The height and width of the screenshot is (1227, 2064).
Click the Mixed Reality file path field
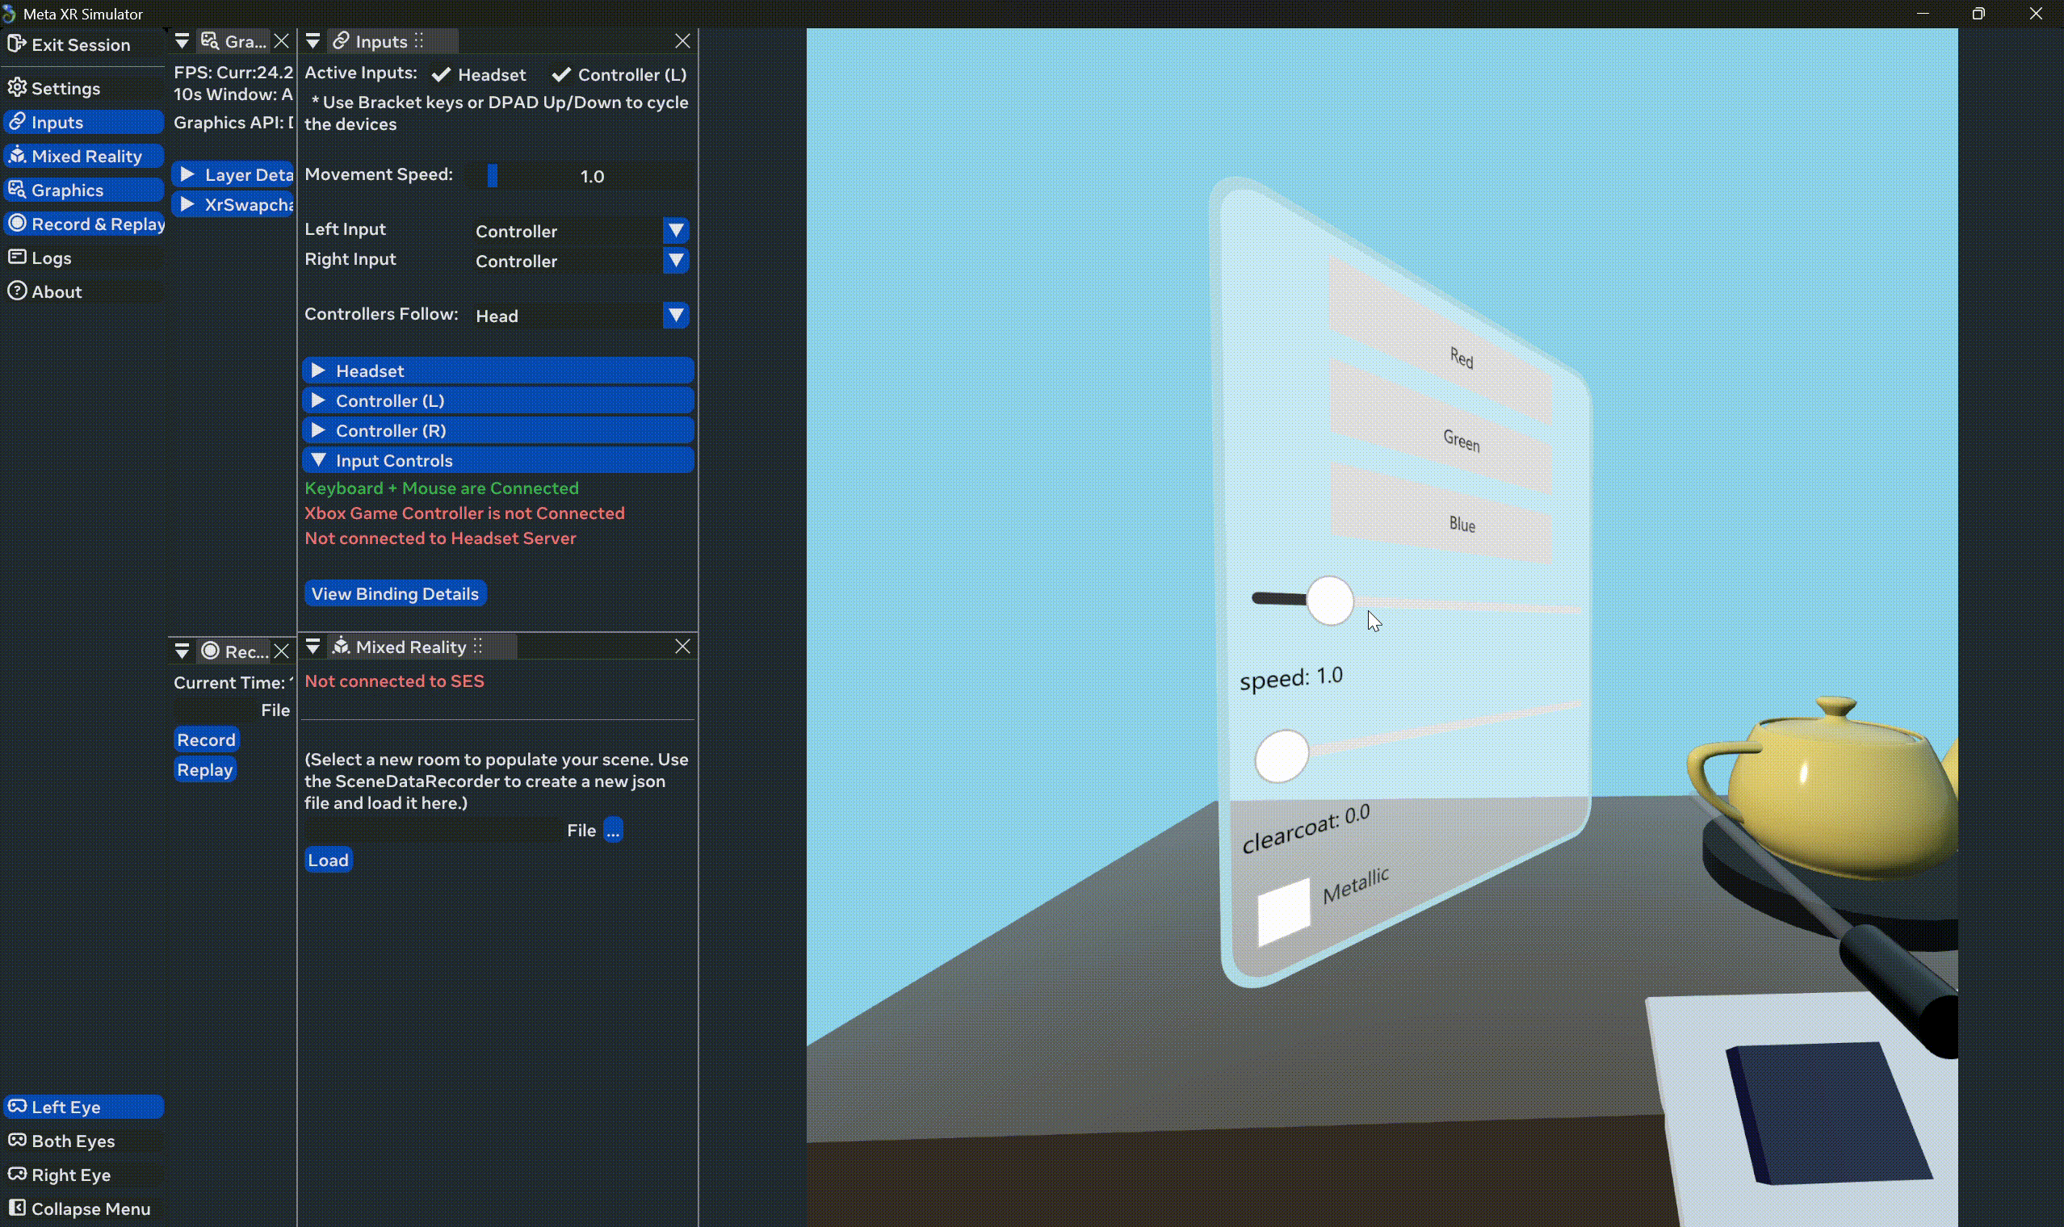click(x=432, y=829)
